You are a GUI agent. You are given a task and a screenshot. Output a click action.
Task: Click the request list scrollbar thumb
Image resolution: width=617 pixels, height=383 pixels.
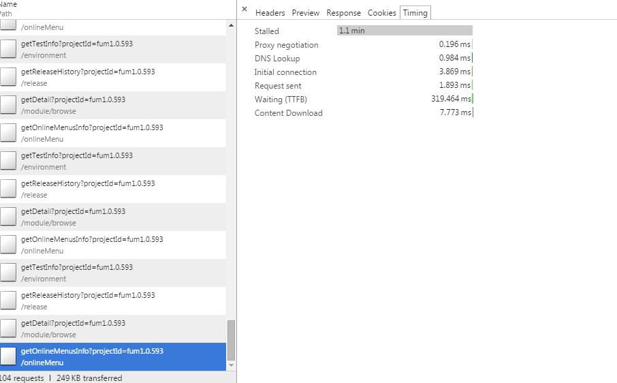coord(231,339)
